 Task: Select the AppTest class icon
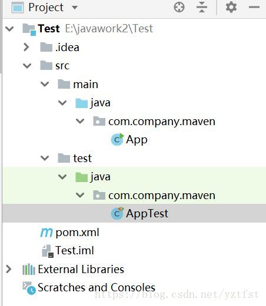pos(117,213)
